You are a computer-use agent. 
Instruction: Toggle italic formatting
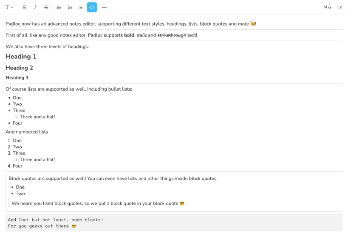[35, 7]
